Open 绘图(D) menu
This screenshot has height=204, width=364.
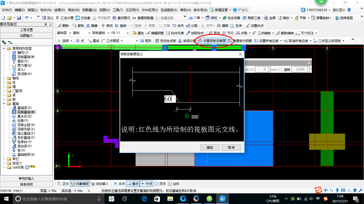click(x=60, y=10)
